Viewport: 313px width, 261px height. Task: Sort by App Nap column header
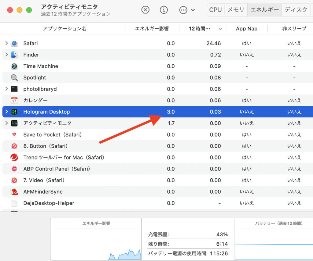coord(247,29)
